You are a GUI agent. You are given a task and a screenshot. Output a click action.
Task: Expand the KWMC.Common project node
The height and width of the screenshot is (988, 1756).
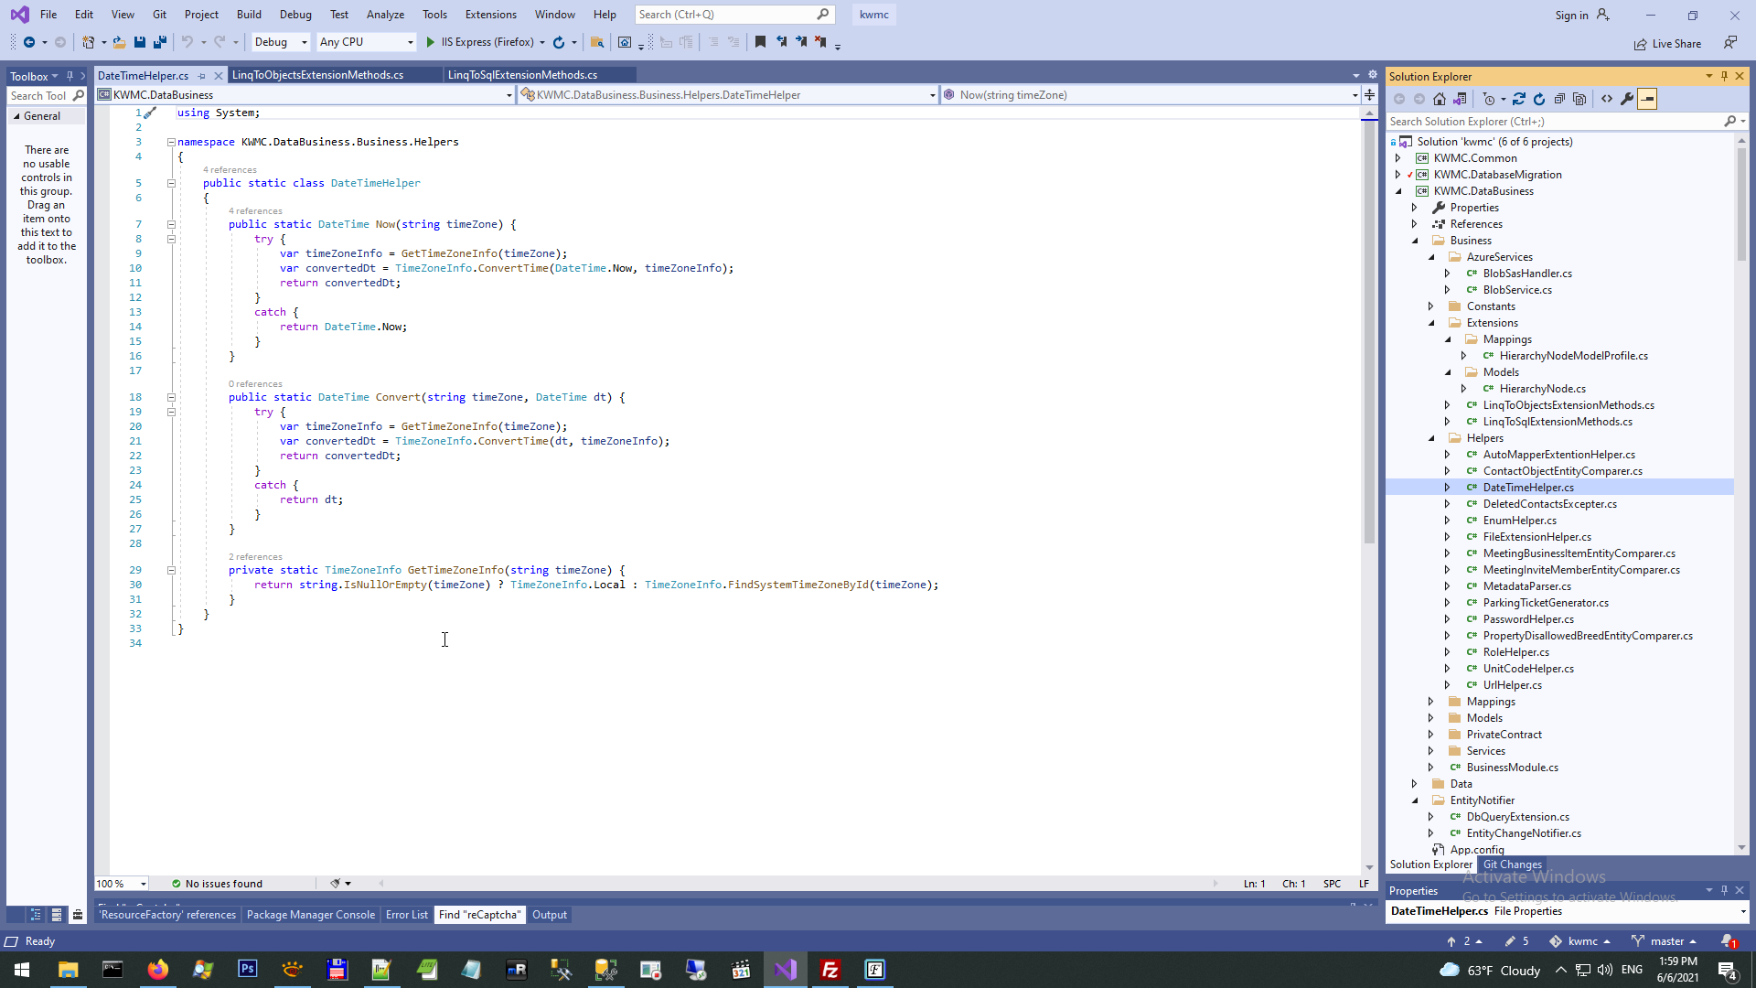tap(1397, 158)
